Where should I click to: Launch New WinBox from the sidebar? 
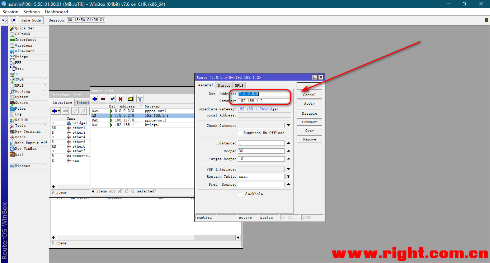tap(26, 149)
